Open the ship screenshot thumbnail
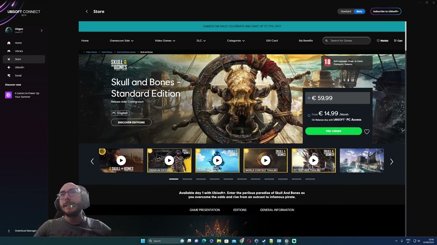Viewport: 437px width, 245px height. [x=362, y=160]
